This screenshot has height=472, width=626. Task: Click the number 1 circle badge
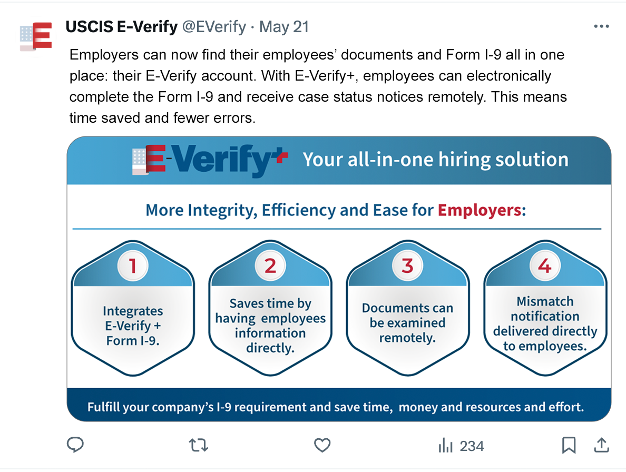coord(133,266)
